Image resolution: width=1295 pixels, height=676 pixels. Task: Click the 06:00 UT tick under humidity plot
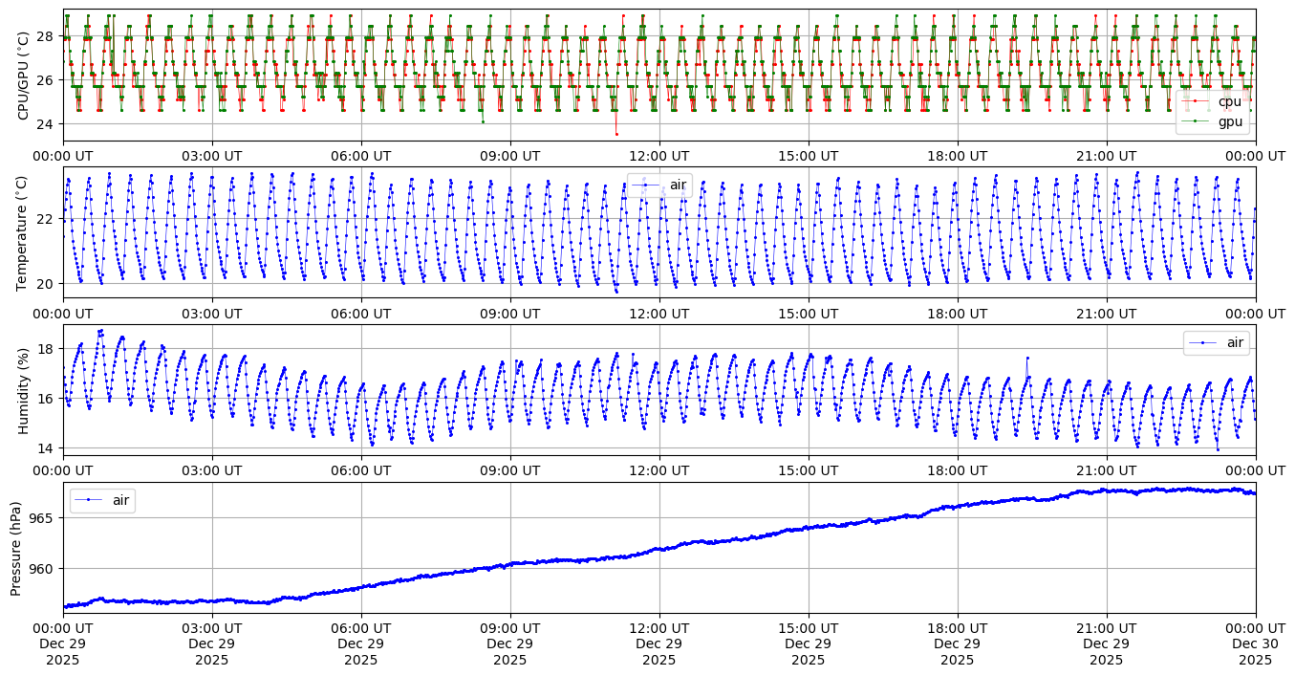pyautogui.click(x=360, y=470)
